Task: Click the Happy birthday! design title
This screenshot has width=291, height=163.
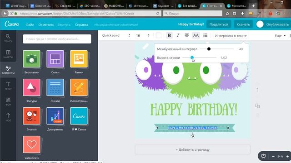Action: (x=191, y=24)
